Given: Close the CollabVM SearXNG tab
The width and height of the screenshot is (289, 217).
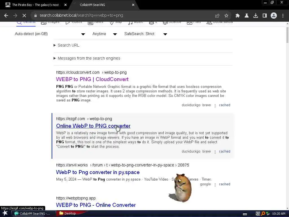Looking at the screenshot, I should click(133, 5).
